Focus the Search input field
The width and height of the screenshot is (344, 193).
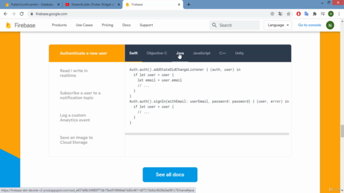pos(234,25)
